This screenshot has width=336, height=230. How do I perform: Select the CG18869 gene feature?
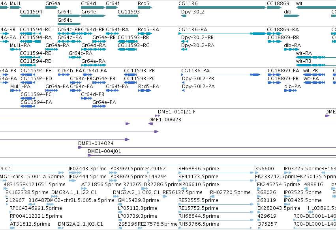pos(274,8)
